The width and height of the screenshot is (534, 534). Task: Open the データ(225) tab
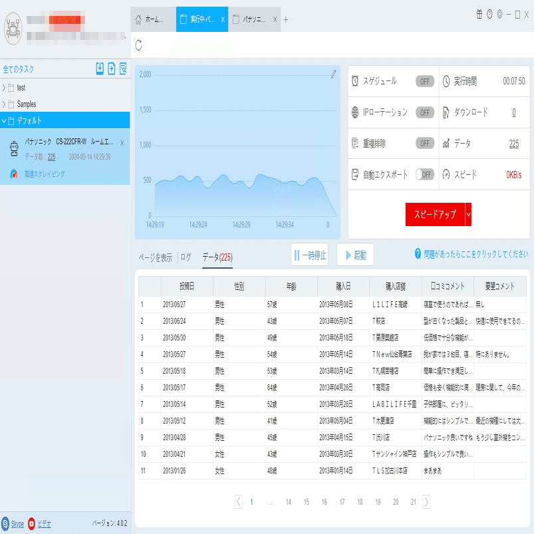tap(217, 257)
